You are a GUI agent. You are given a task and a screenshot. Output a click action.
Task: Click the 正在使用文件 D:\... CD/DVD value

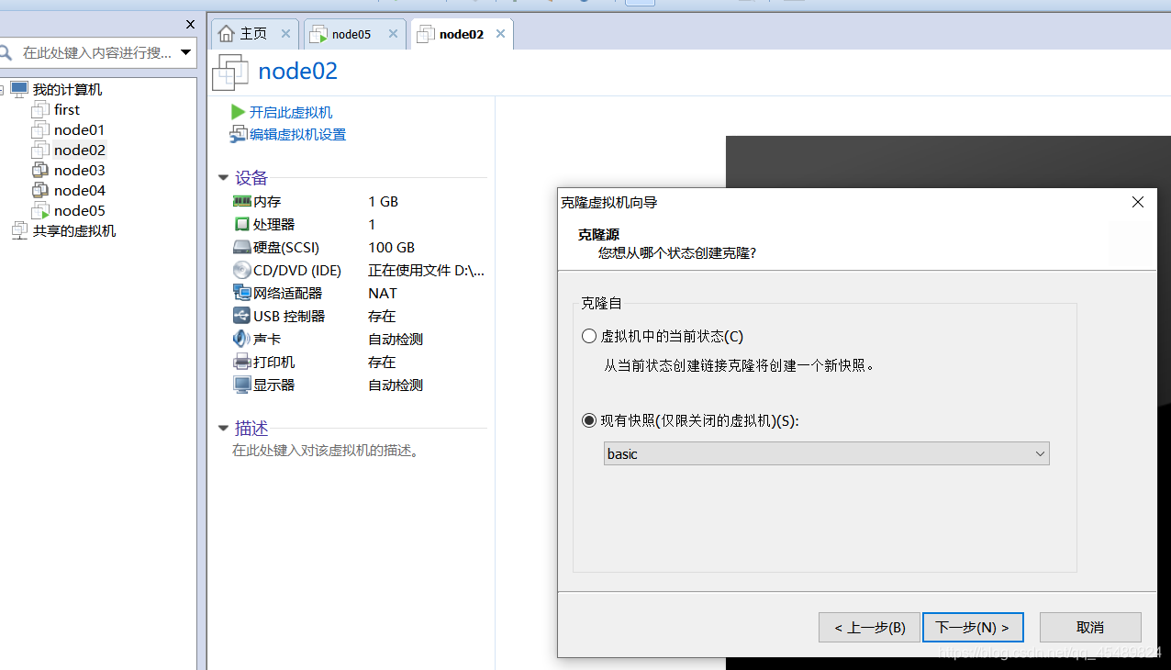(426, 270)
